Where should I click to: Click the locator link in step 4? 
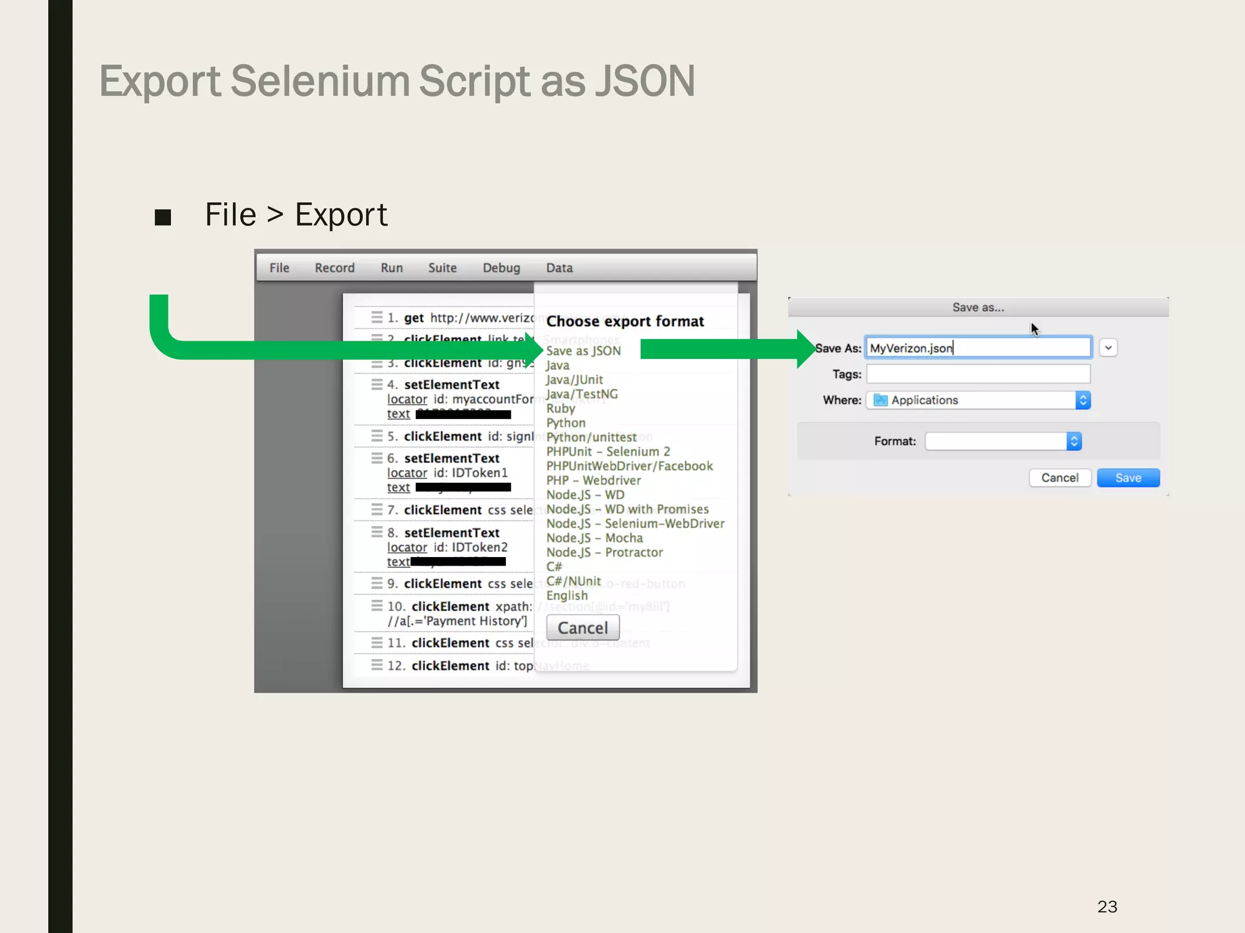coord(407,399)
